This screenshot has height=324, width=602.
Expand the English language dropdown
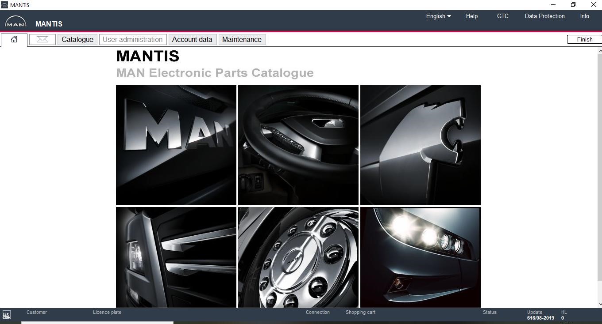(439, 16)
